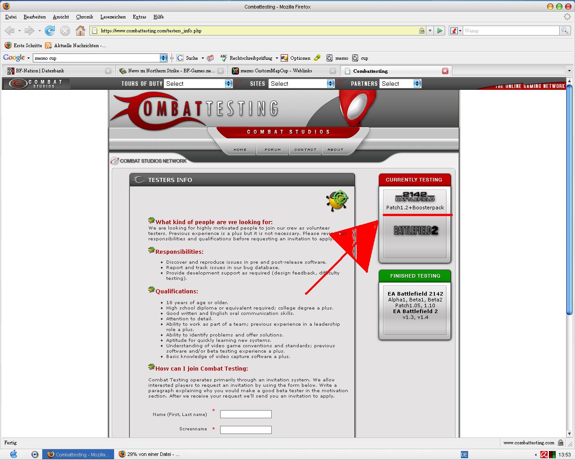Click into the Name (First, Last name) field
575x460 pixels.
pos(246,414)
